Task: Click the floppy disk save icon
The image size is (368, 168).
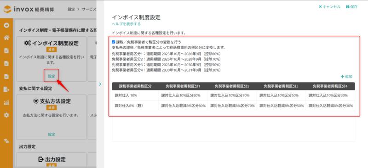Action: pos(348,7)
